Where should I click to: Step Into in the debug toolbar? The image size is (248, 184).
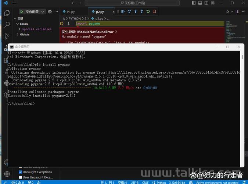pos(136,11)
